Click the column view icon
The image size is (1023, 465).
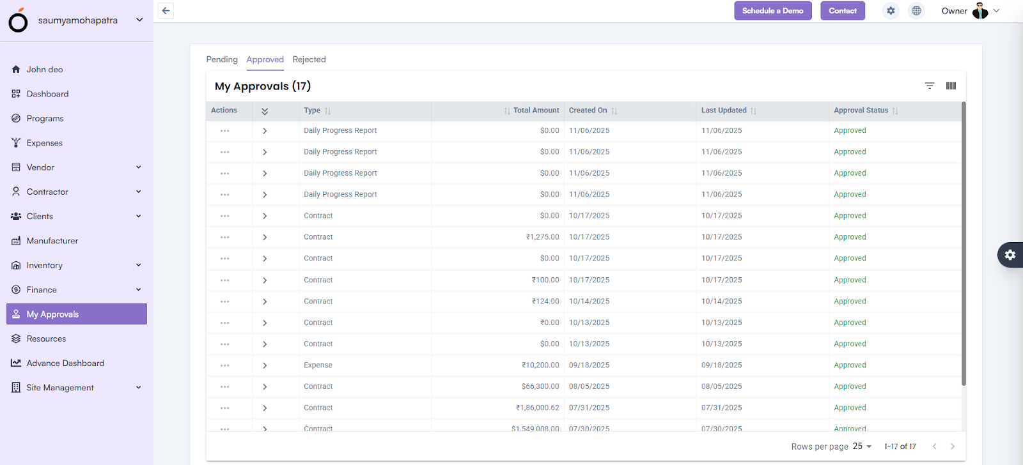(951, 86)
